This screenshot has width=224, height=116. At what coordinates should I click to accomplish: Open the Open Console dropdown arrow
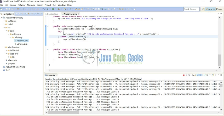point(216,75)
